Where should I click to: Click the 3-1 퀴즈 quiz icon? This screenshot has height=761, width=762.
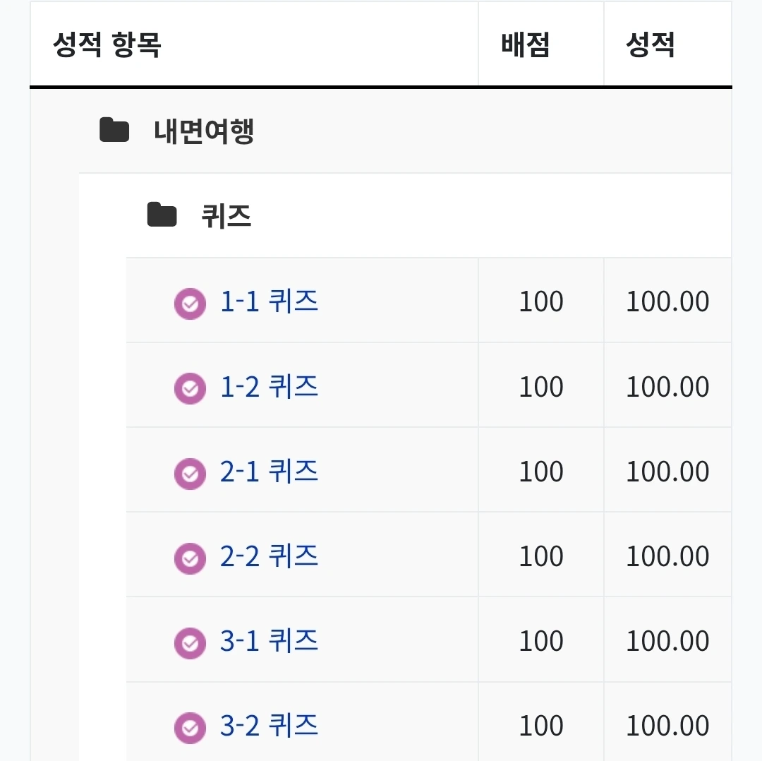point(190,642)
